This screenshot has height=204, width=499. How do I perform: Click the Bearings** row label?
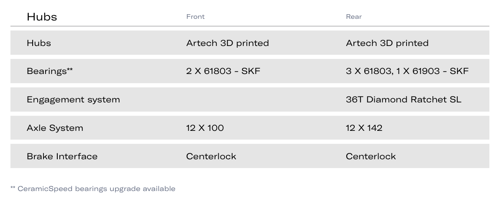[x=50, y=71]
